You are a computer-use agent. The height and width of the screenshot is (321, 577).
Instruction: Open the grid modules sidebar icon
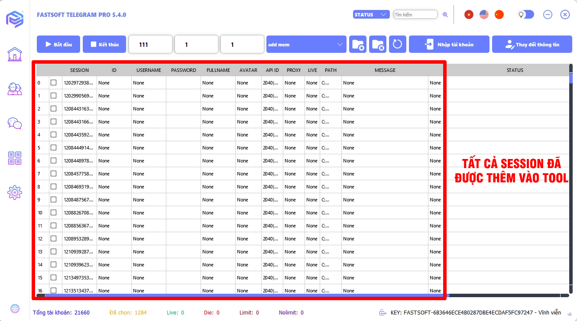(15, 158)
